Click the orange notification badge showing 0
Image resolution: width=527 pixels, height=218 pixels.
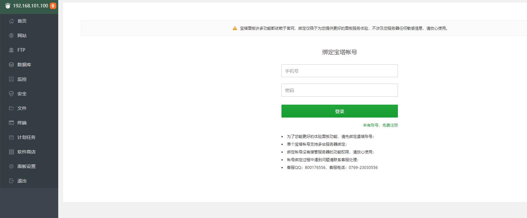pos(53,6)
